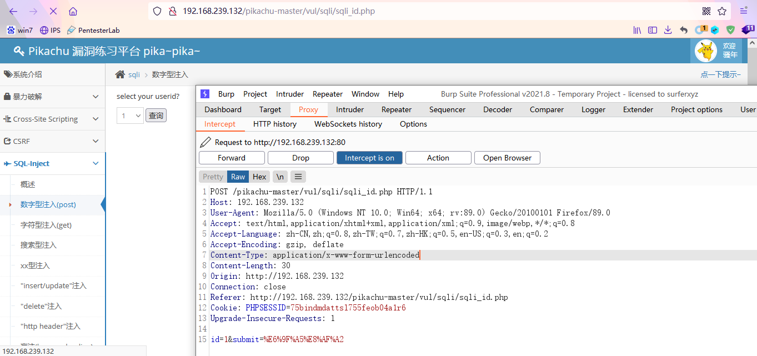
Task: Switch to the Project options tab
Action: 696,109
